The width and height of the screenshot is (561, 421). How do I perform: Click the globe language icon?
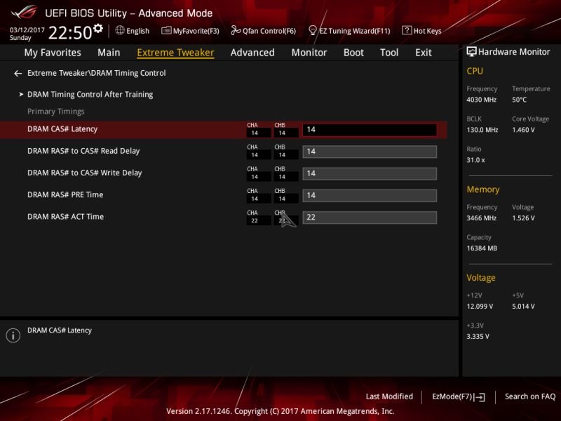coord(120,30)
